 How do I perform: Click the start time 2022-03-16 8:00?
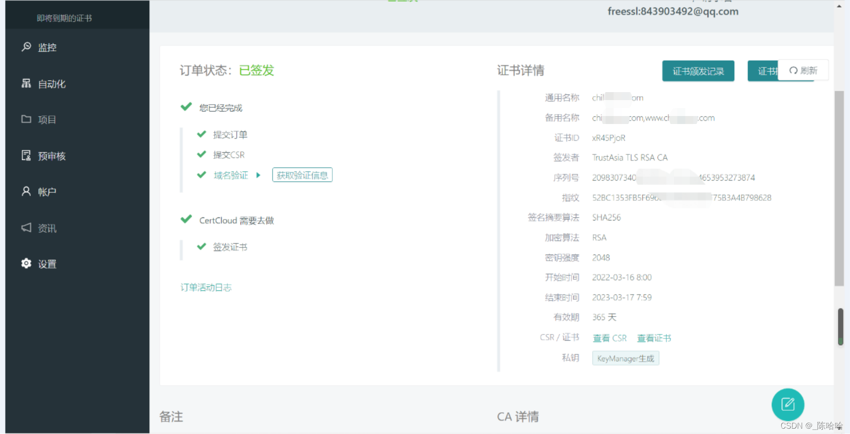pos(622,278)
